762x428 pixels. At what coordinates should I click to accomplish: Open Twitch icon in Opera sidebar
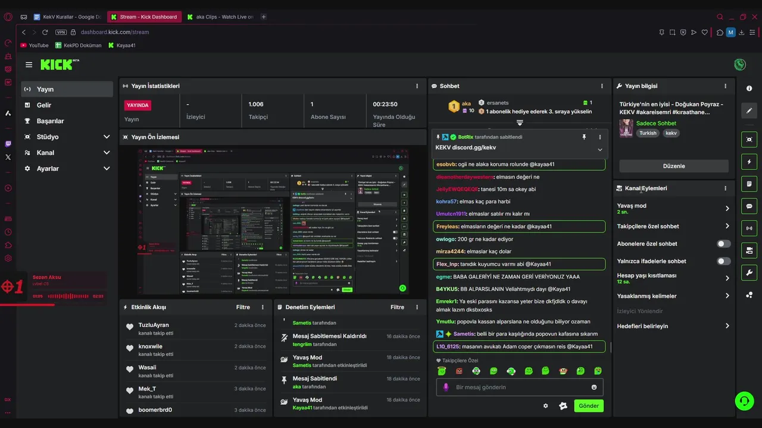pos(8,143)
